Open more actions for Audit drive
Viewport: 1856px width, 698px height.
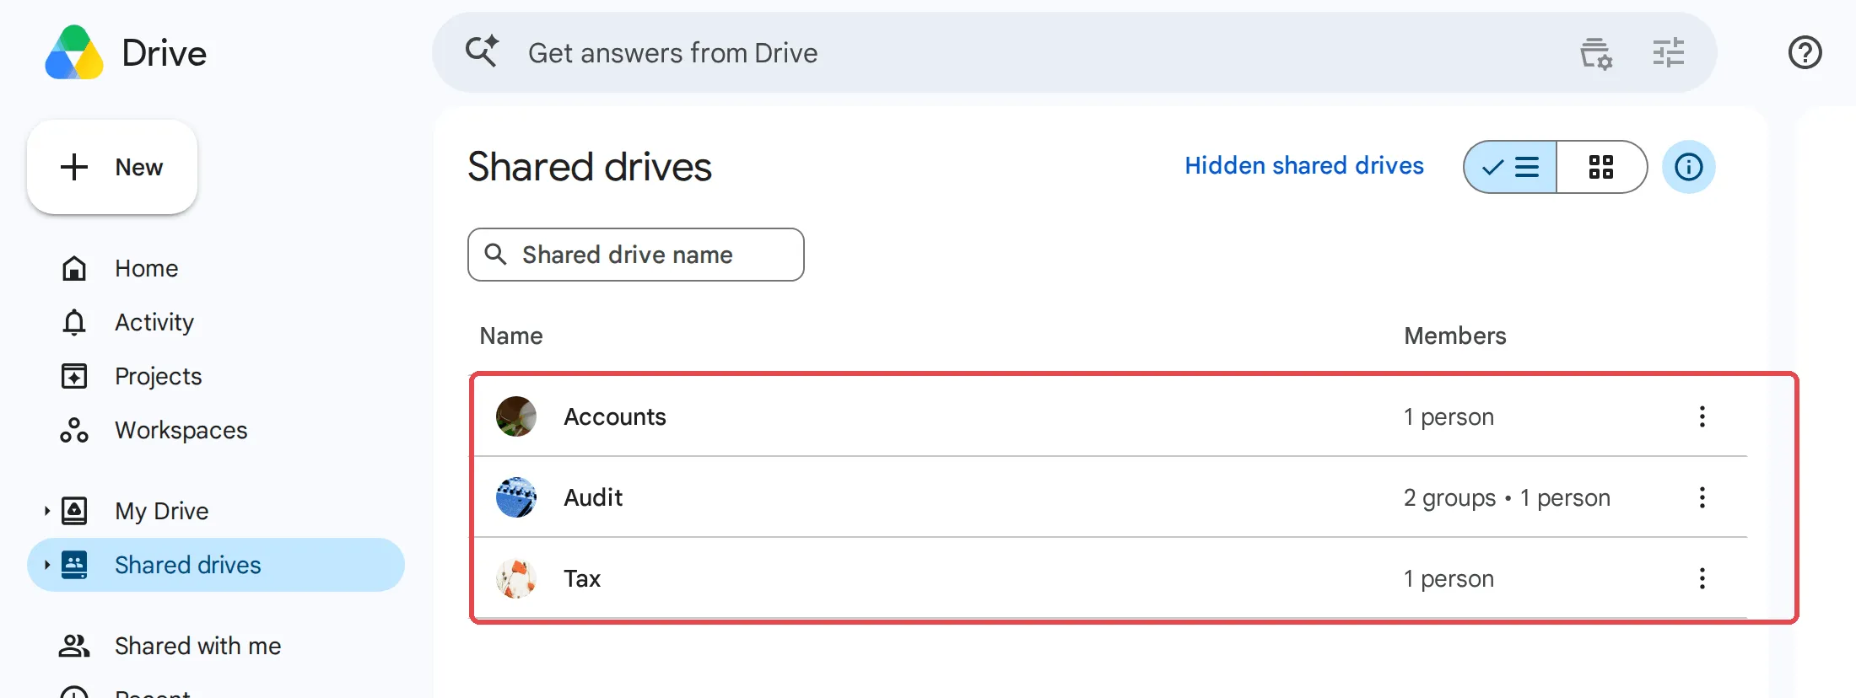tap(1702, 497)
